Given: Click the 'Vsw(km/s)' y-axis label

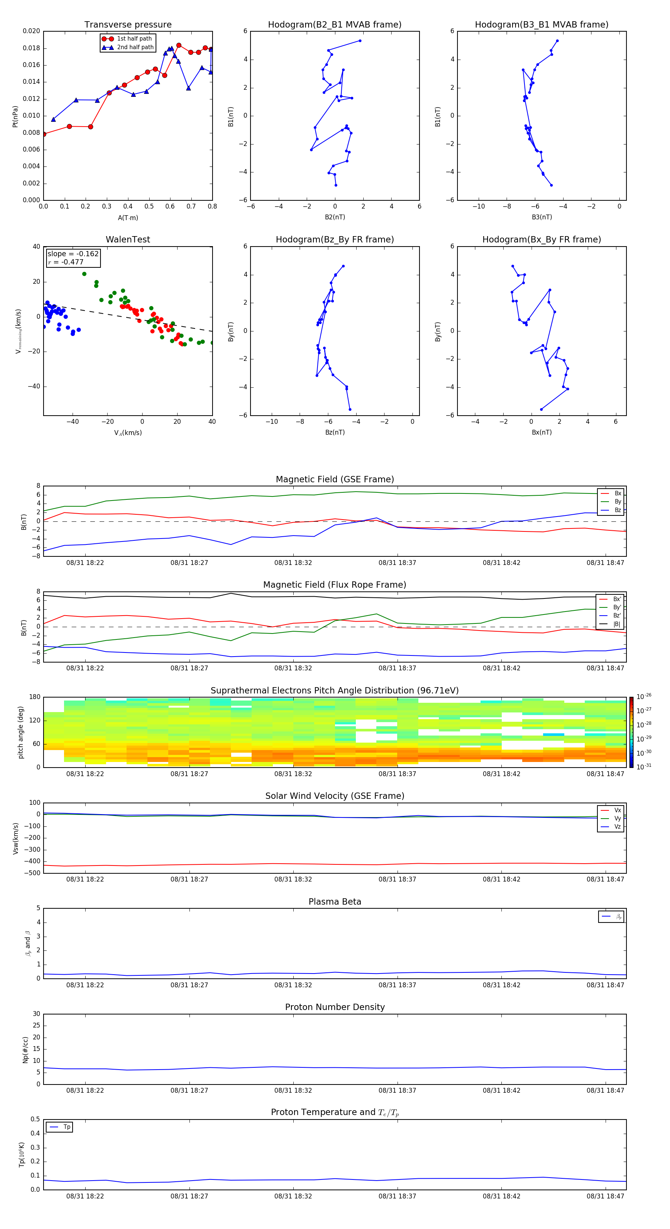Looking at the screenshot, I should point(15,838).
